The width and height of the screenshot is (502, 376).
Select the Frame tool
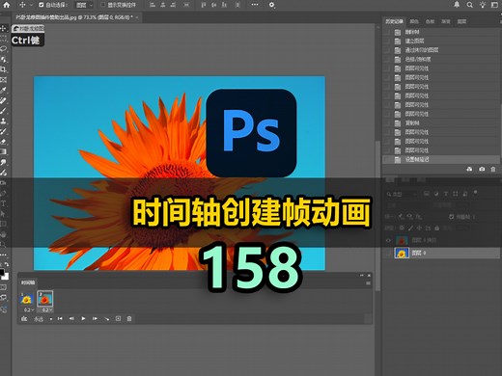(4, 80)
